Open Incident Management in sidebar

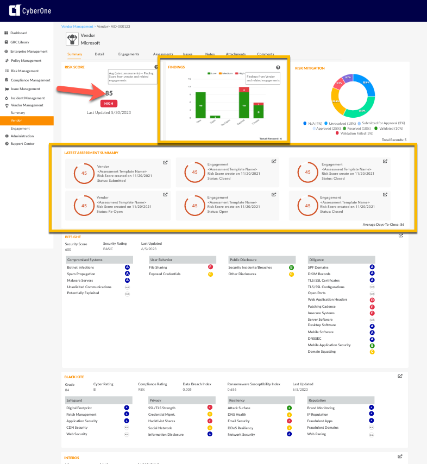tap(28, 98)
